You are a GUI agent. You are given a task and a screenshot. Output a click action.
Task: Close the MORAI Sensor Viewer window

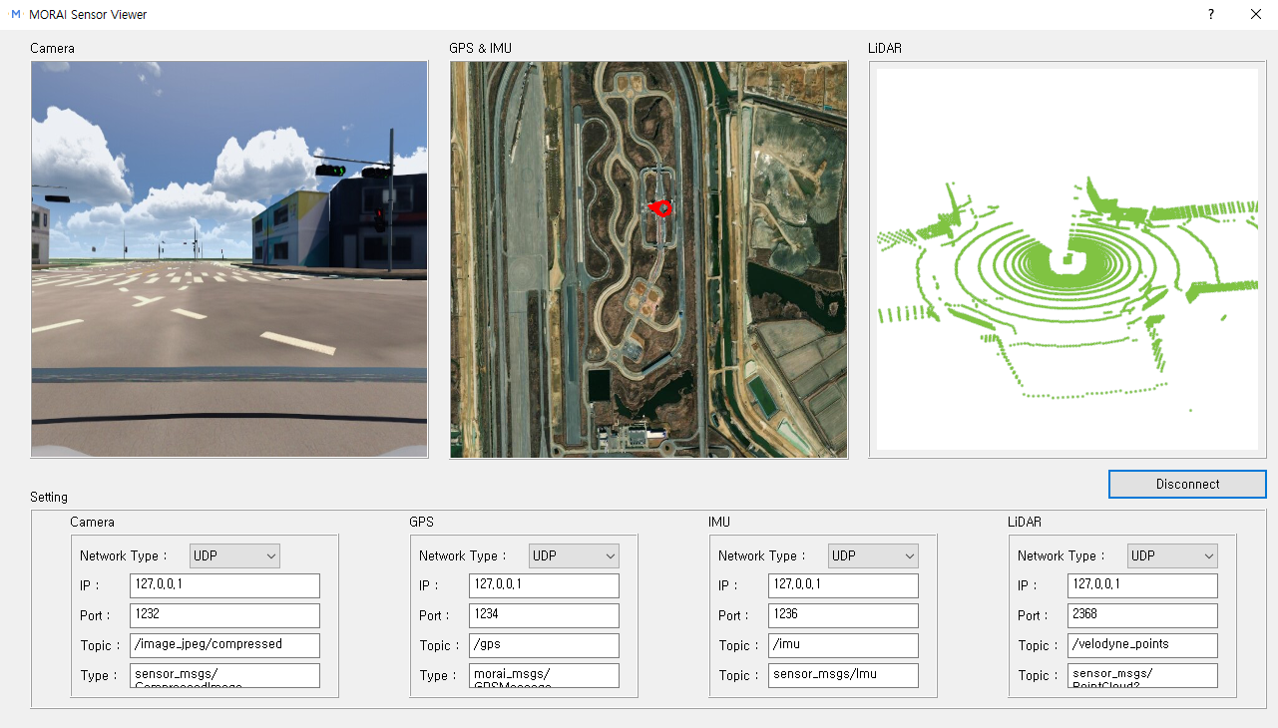point(1255,15)
